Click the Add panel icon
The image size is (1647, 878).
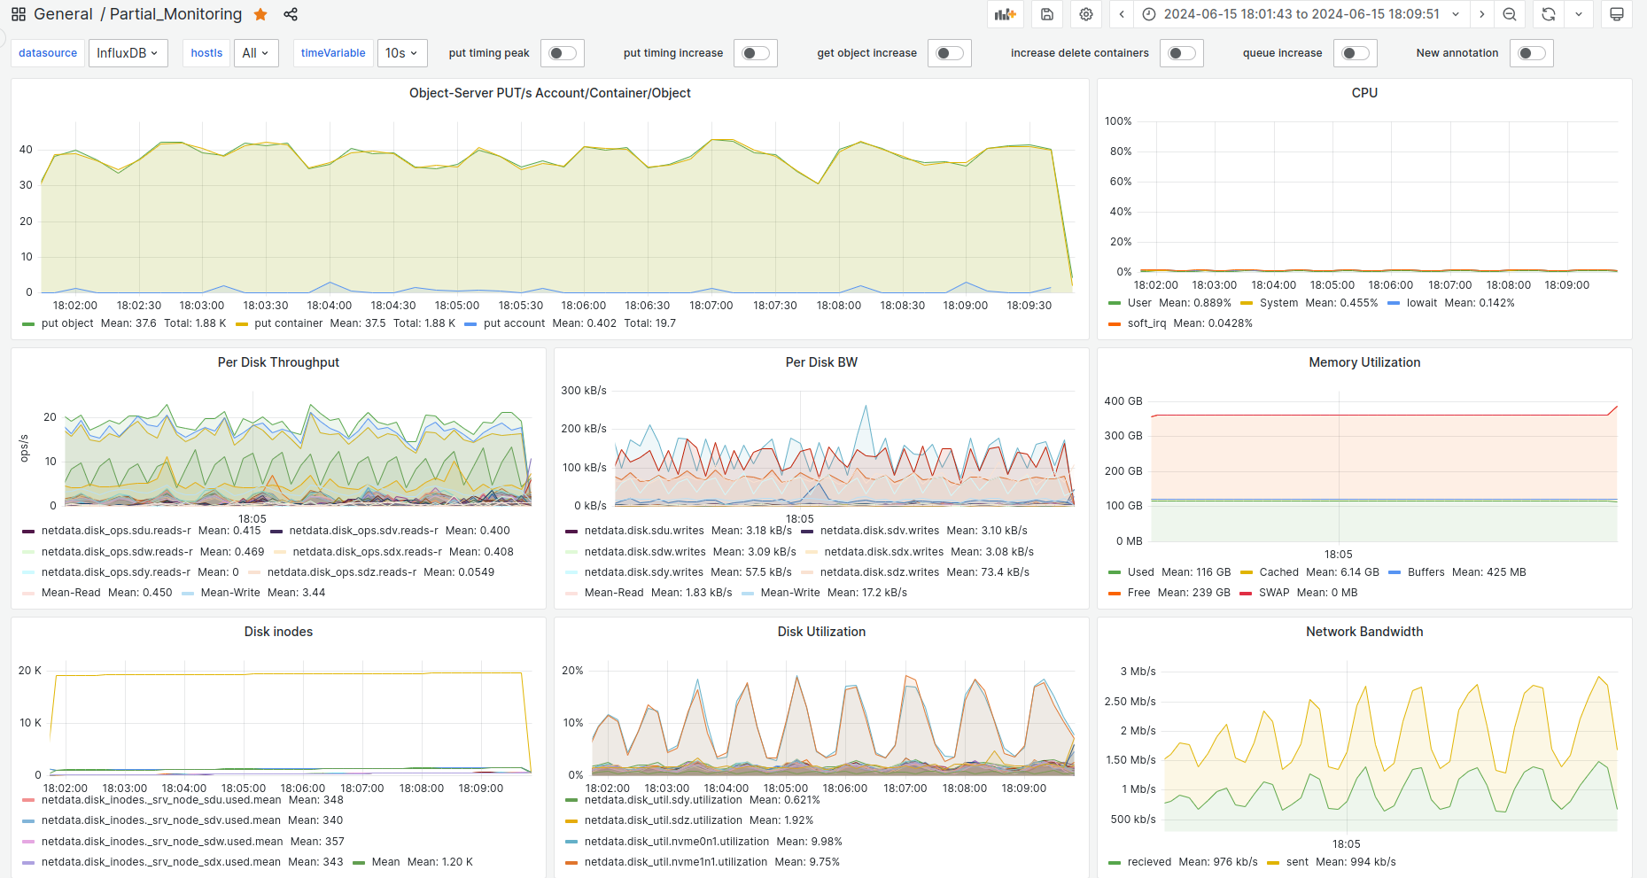1005,14
